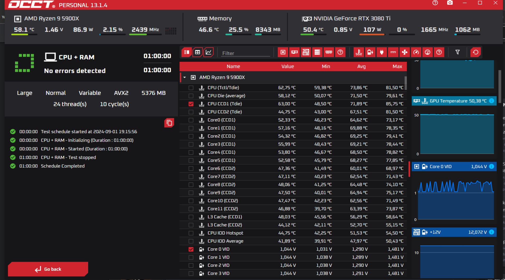Switch to the table-only sensor view
Viewport: 505px width, 280px height.
click(197, 52)
